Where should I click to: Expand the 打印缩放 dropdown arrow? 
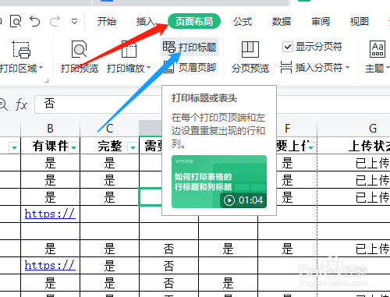coord(148,68)
